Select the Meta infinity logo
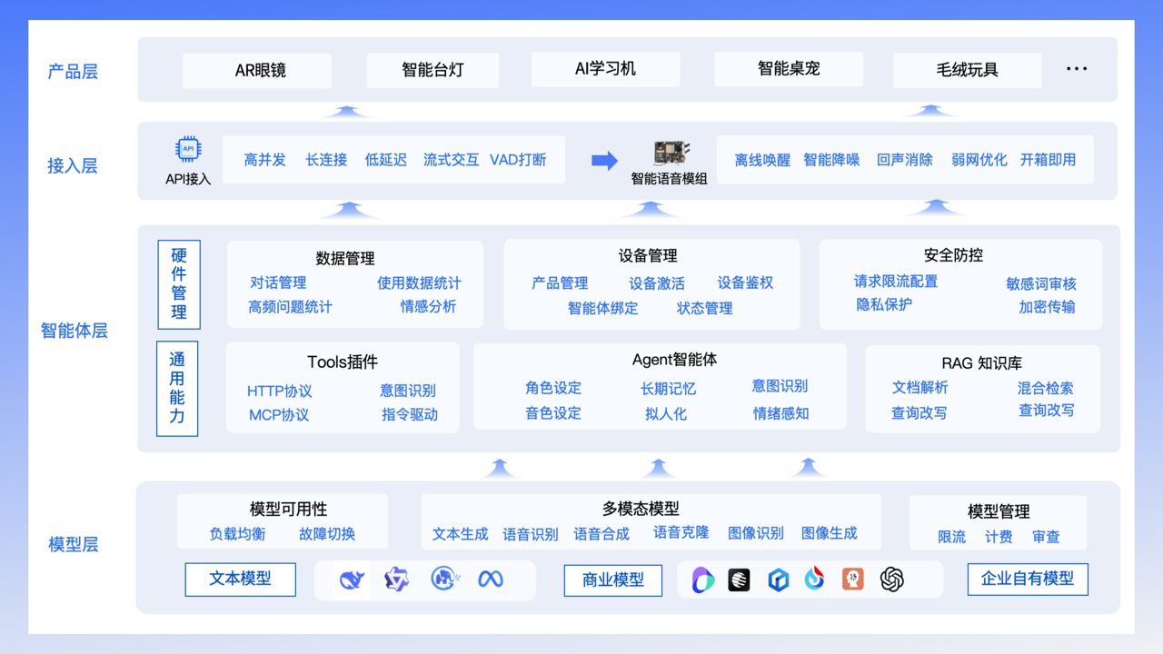The width and height of the screenshot is (1163, 654). 491,579
